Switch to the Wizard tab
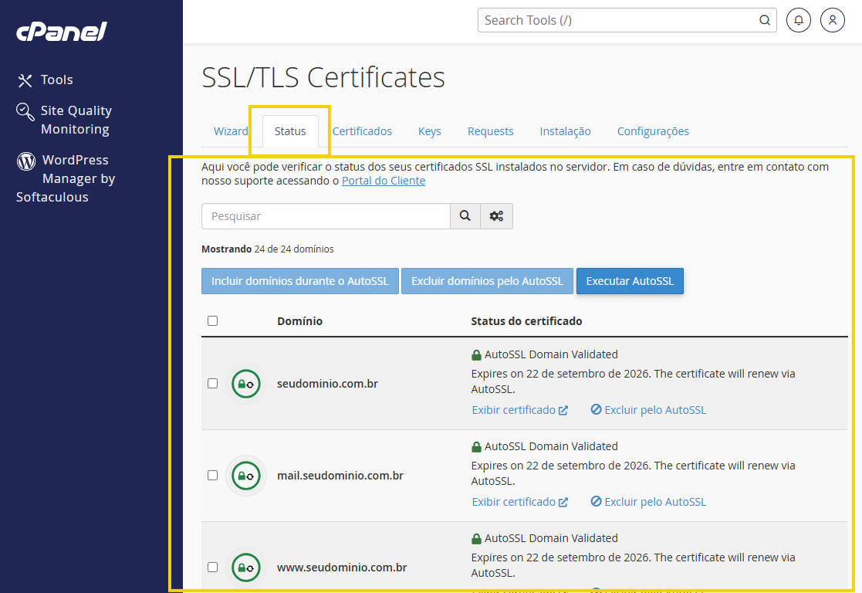The height and width of the screenshot is (593, 862). (x=230, y=131)
